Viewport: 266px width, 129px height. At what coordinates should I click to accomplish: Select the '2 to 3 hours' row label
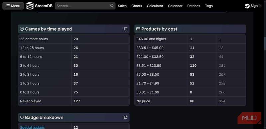tap(30, 74)
